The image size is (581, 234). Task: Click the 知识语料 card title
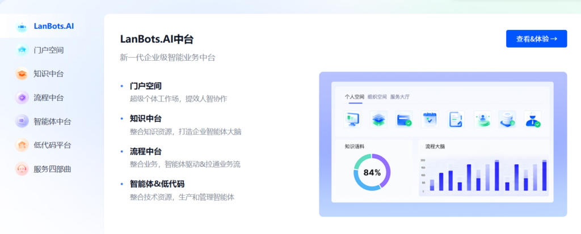(354, 146)
